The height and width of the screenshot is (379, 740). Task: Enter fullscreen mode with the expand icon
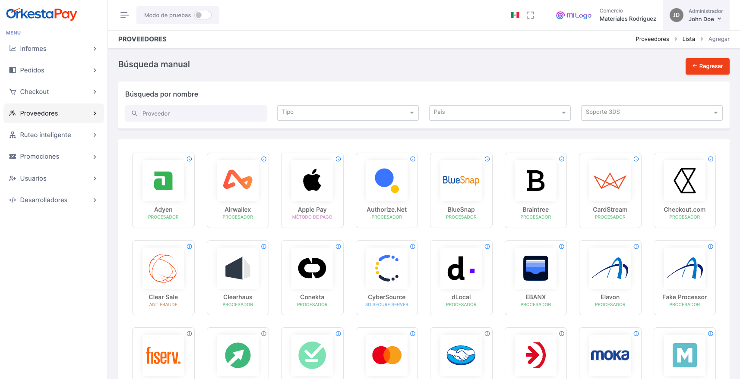point(530,15)
